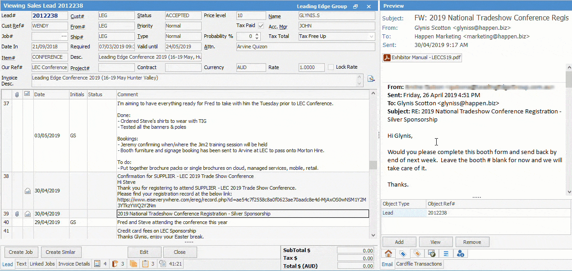
Task: Toggle the Tax Paid checkbox
Action: point(261,26)
